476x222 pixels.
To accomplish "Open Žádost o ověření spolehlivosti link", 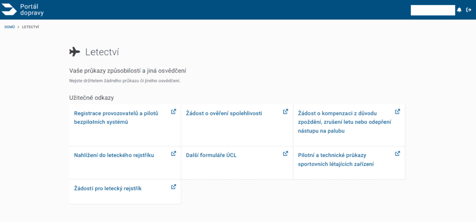I will tap(224, 114).
